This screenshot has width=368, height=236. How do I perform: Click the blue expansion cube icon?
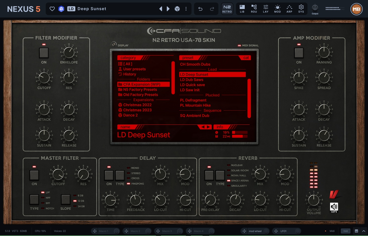tap(61, 9)
